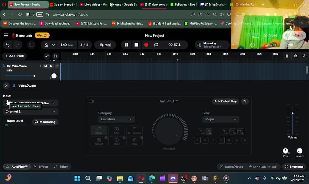
Task: Adjust the Voice/Audio track pan knob
Action: (x=54, y=76)
